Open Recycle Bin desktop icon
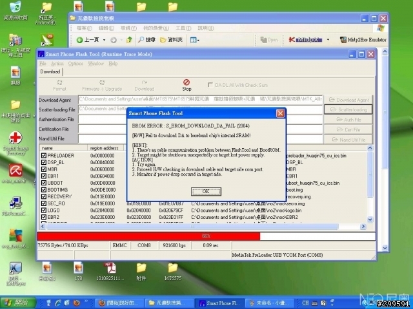This screenshot has width=413, height=309. 15,7
